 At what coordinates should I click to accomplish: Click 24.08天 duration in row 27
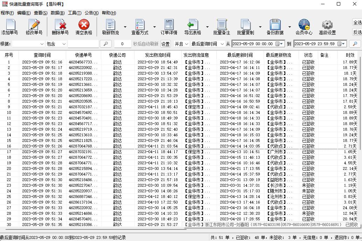350,208
